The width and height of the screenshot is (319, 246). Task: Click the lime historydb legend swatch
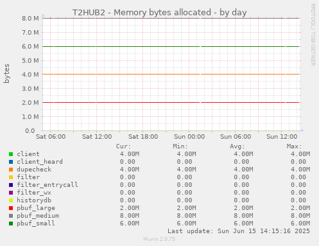pyautogui.click(x=11, y=200)
